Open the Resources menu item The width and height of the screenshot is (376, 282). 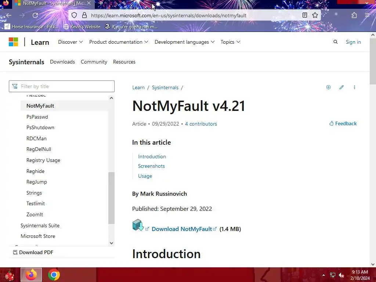[124, 62]
